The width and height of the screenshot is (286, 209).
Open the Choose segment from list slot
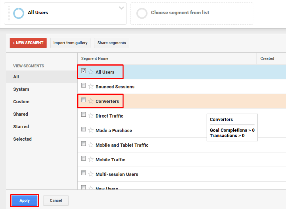click(x=192, y=13)
